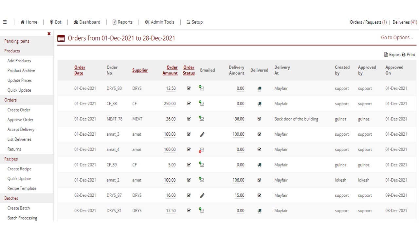Click the Go to Options link

[x=397, y=38]
